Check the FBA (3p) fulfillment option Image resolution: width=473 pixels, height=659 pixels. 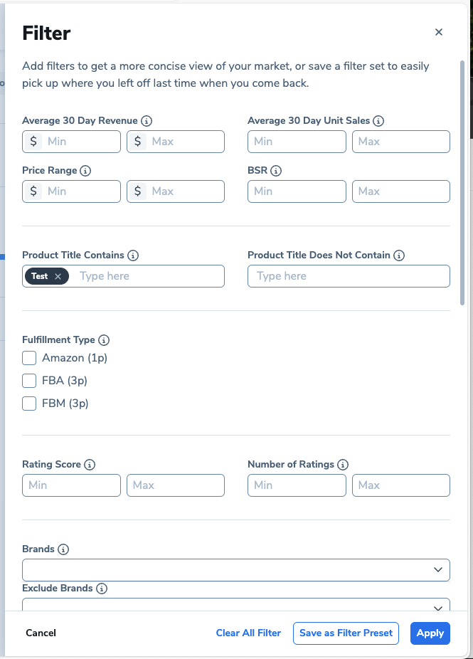(x=29, y=381)
